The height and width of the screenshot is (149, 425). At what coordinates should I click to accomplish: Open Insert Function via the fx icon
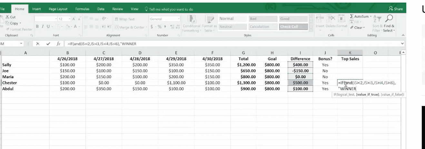click(58, 44)
